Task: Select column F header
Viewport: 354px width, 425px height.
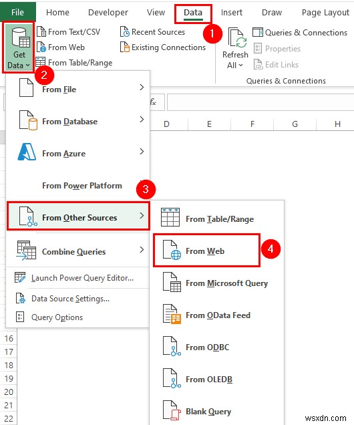Action: (x=252, y=124)
